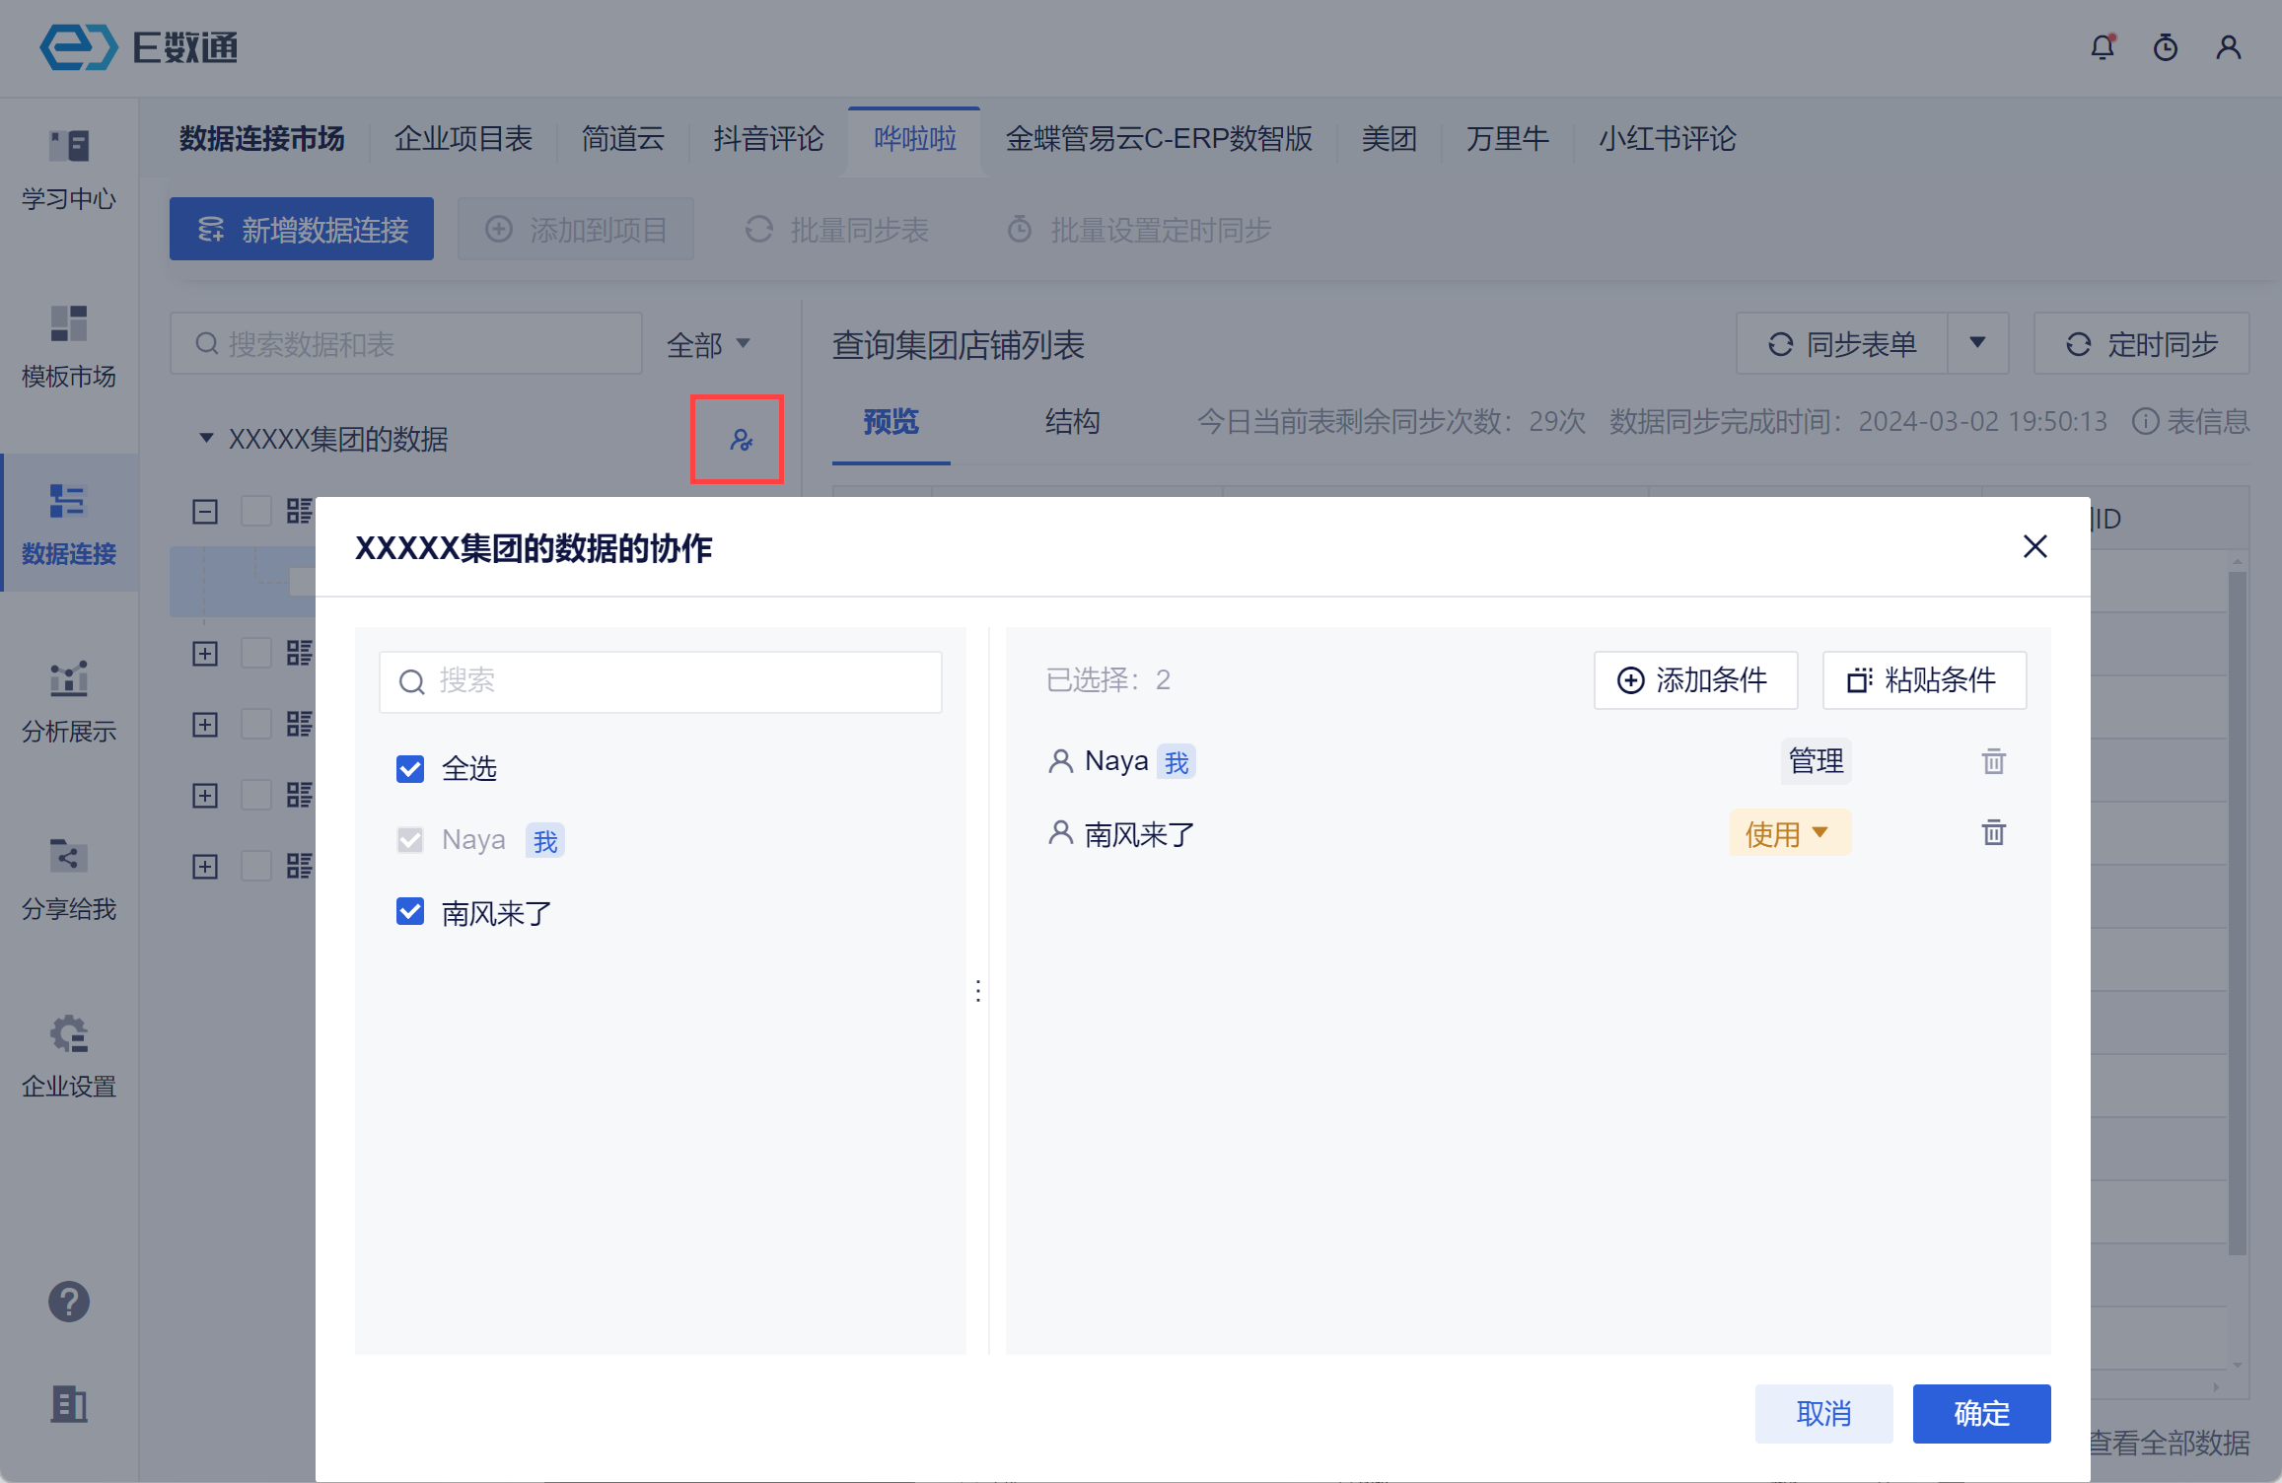Screen dimensions: 2282x1483
Task: Expand the 全部 filter dropdown
Action: coord(708,344)
